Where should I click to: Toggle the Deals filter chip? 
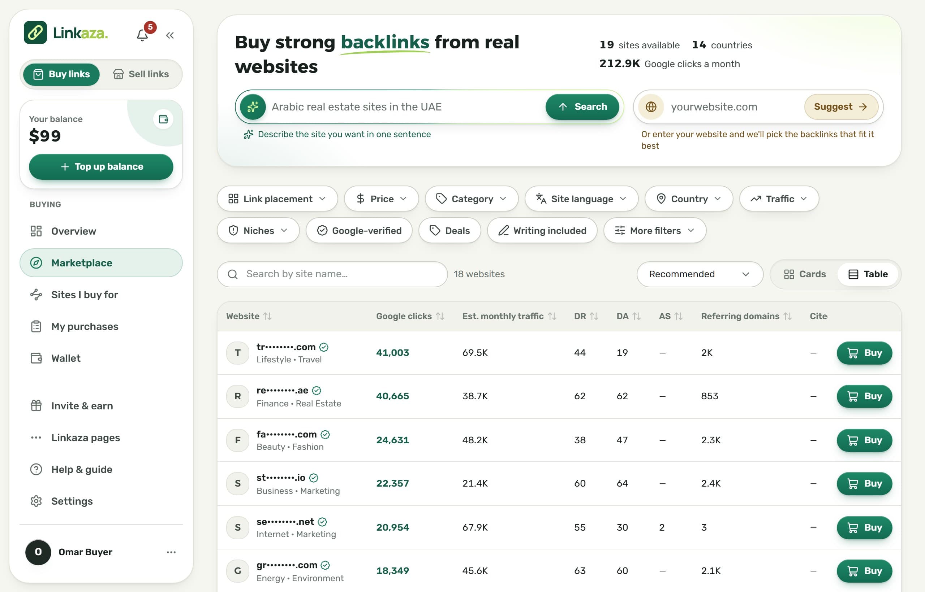450,231
